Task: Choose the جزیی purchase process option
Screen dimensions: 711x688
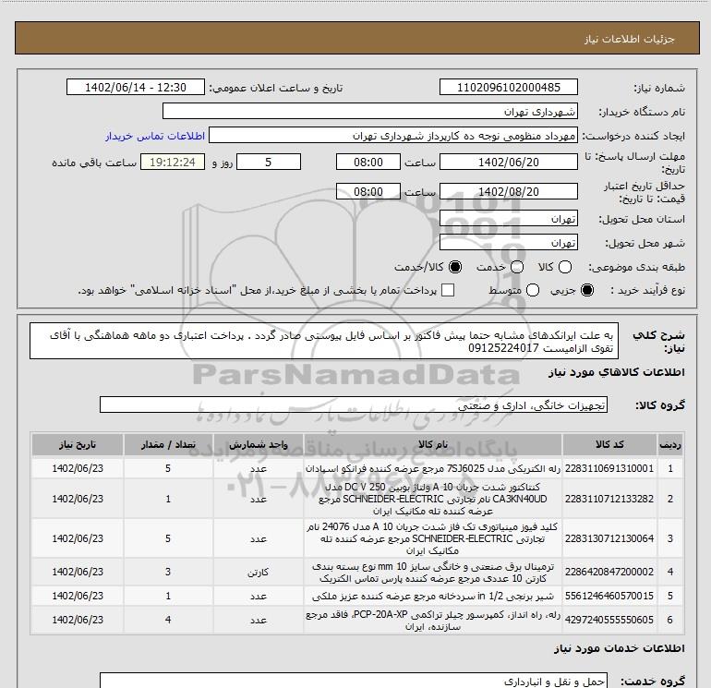Action: click(587, 290)
